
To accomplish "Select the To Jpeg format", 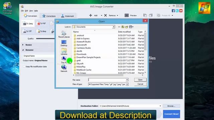I will click(x=28, y=24).
